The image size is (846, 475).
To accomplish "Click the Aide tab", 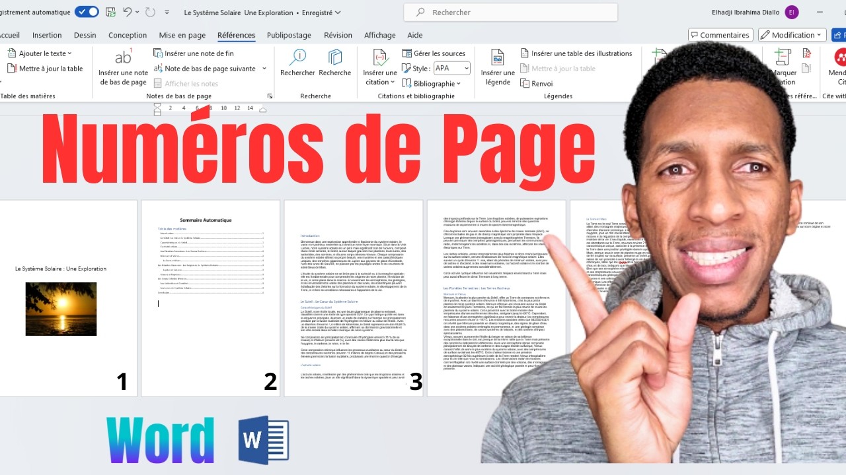I will pyautogui.click(x=415, y=36).
